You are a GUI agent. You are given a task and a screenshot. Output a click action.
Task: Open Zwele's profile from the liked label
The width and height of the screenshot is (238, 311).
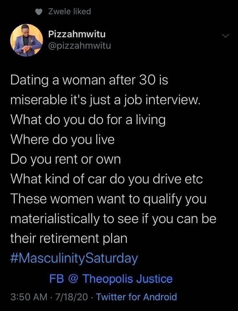pyautogui.click(x=69, y=12)
